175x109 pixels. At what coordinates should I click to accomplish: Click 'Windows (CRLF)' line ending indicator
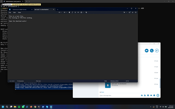click(x=114, y=81)
